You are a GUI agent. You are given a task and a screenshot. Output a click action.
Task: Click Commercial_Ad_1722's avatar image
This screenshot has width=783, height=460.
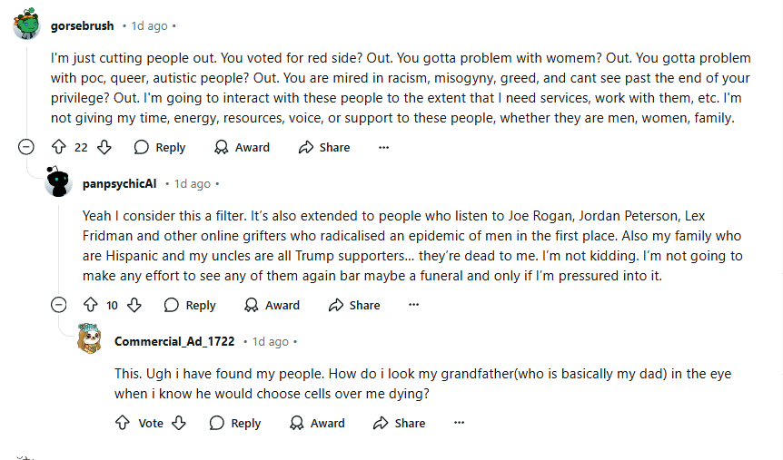click(x=89, y=340)
